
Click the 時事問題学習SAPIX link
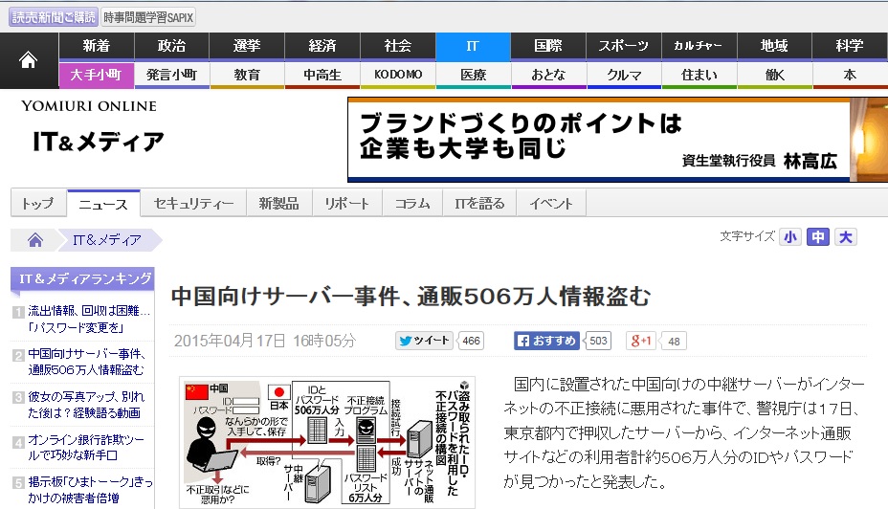[x=148, y=17]
